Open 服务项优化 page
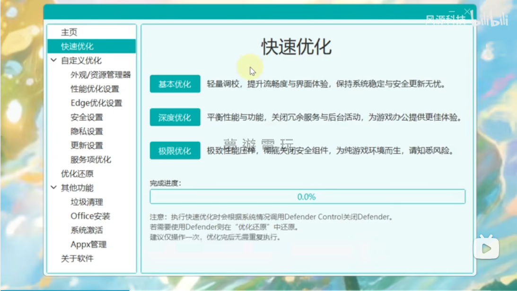 91,159
